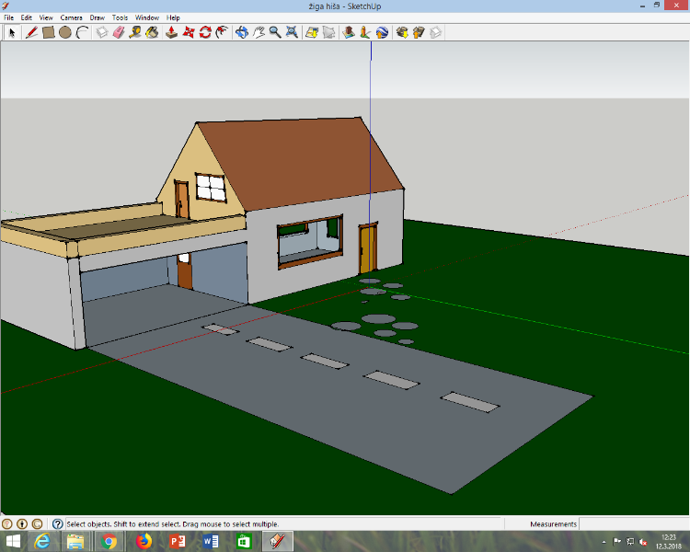Activate the Push/Pull tool

pyautogui.click(x=171, y=32)
